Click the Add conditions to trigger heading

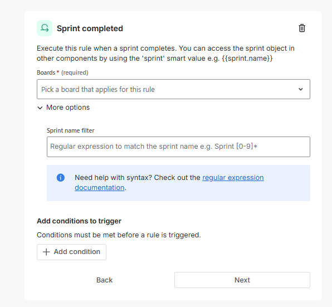click(x=79, y=221)
